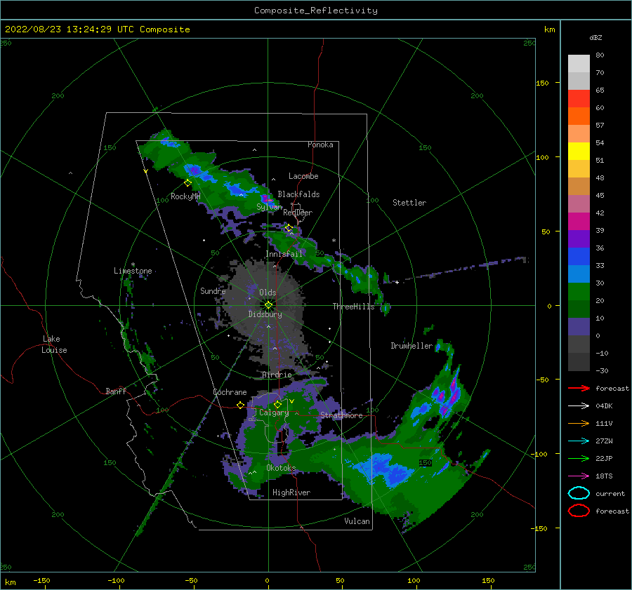
Task: Click the dBZ legend heading
Action: (595, 38)
